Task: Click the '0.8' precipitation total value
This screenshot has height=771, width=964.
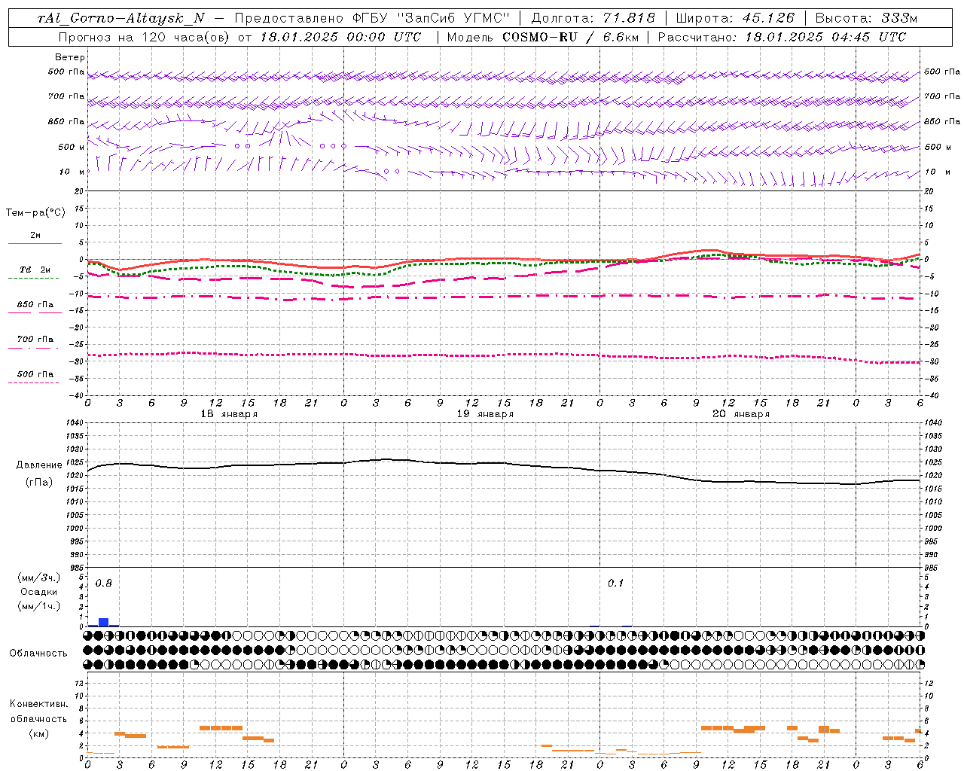Action: [103, 584]
